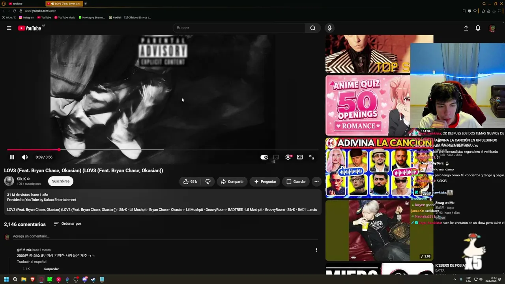Open YouTube notifications bell

coord(478,28)
